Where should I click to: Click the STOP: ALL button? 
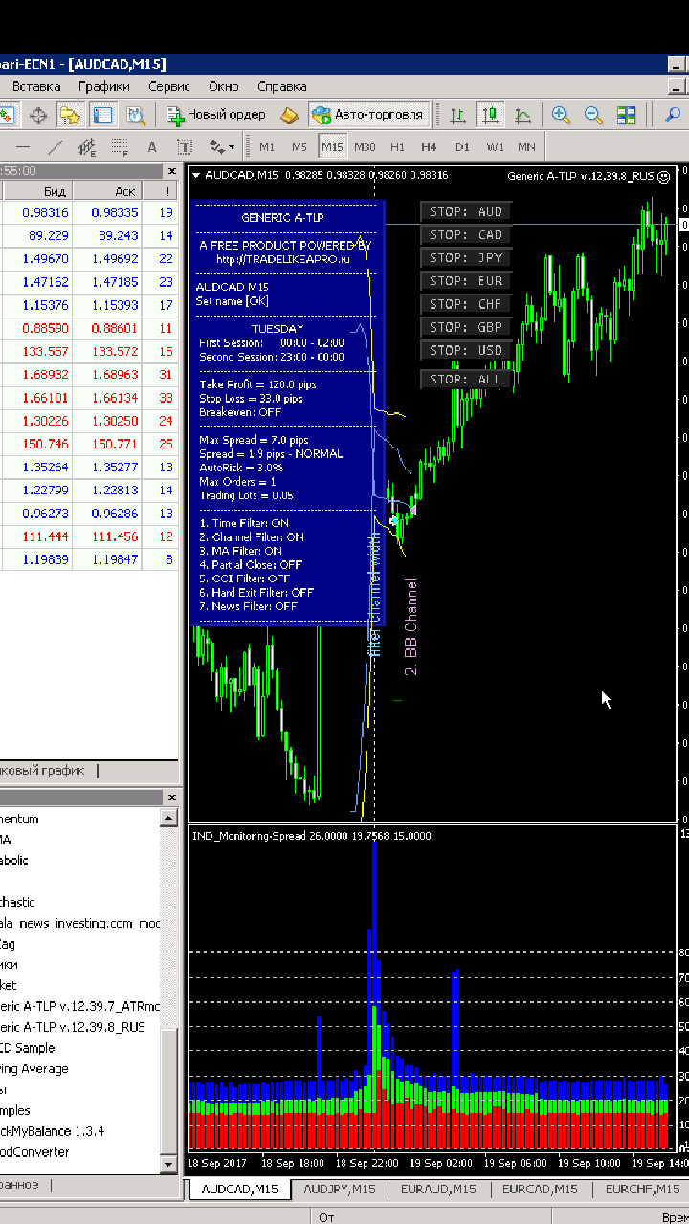[466, 380]
